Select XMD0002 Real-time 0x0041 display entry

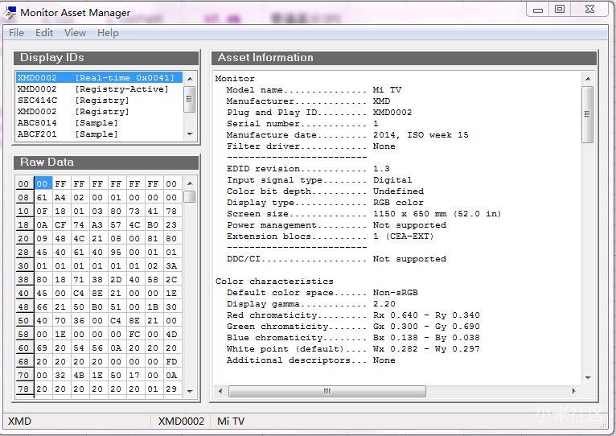pyautogui.click(x=96, y=78)
